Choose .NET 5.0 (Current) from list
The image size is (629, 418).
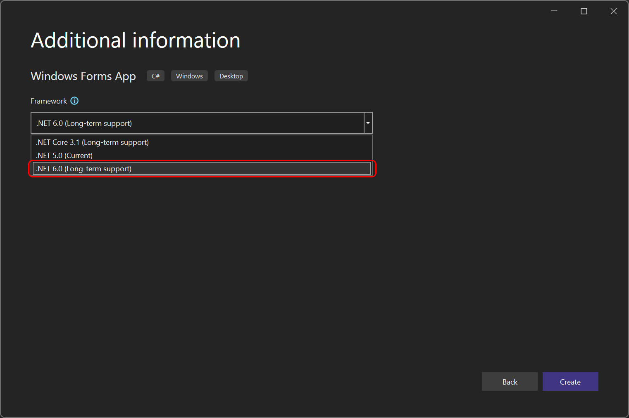point(202,156)
